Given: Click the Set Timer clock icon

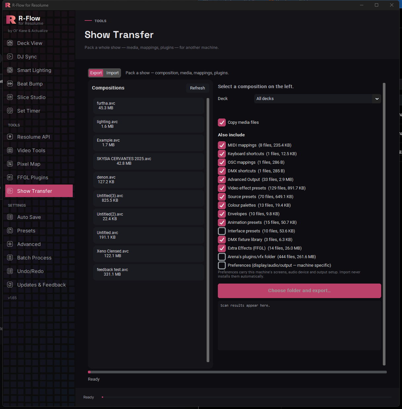Looking at the screenshot, I should tap(10, 111).
